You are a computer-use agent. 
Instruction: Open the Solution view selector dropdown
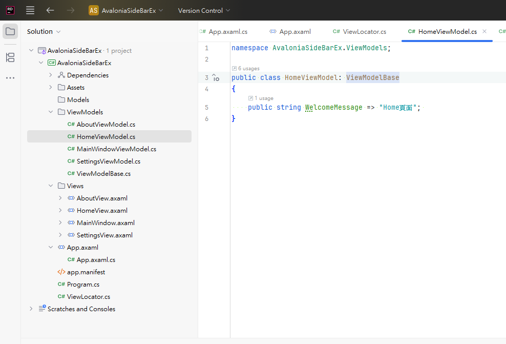44,31
